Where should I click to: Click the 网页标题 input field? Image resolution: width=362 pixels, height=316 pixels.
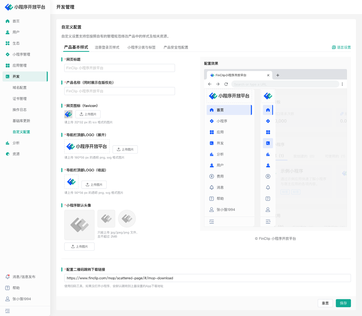click(119, 68)
